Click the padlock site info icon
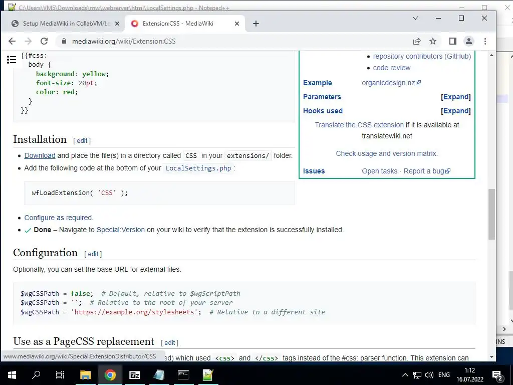 64,41
